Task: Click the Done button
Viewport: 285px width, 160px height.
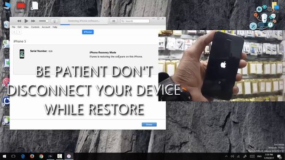Action: 149,124
